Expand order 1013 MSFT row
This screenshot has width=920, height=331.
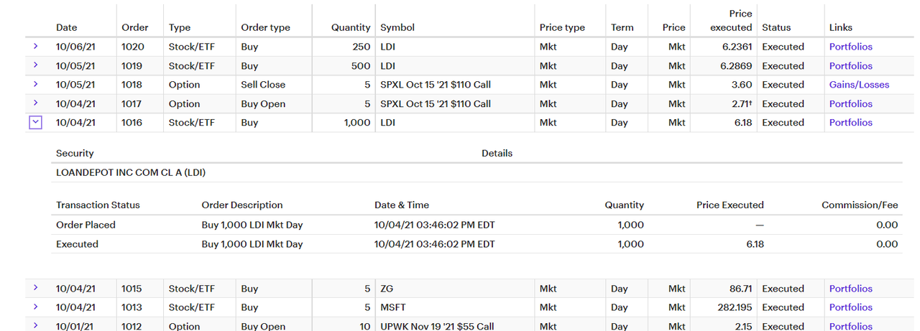pyautogui.click(x=35, y=307)
